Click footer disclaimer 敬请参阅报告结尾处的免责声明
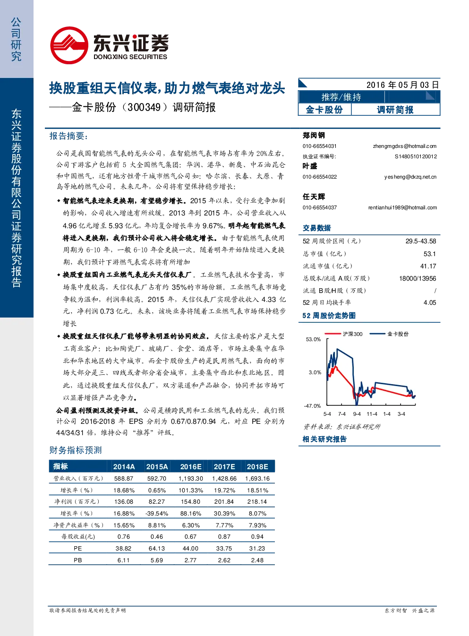This screenshot has width=469, height=636. 88,610
